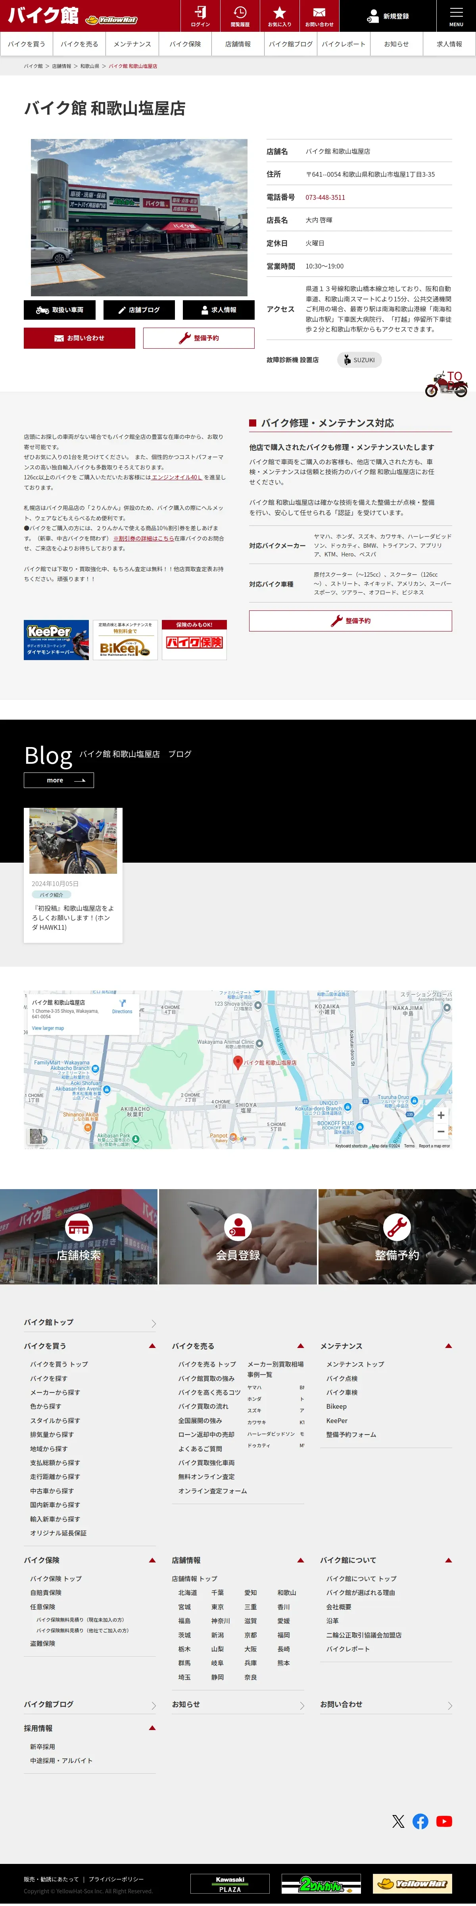Click the 新規登録 registration button
Image resolution: width=476 pixels, height=1906 pixels.
[x=388, y=15]
